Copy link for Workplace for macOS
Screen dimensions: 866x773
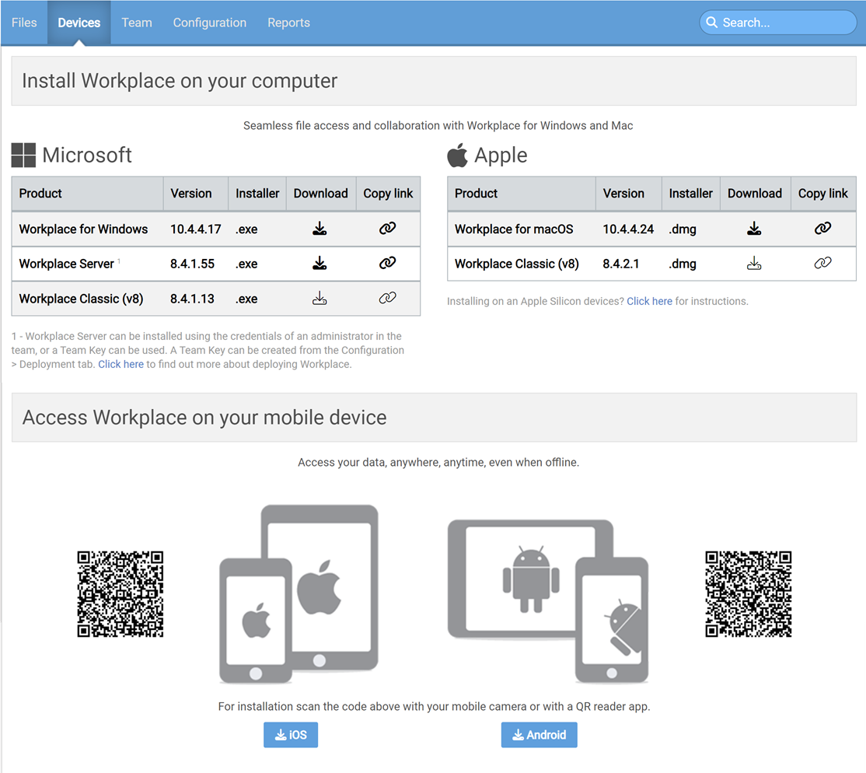(x=822, y=229)
